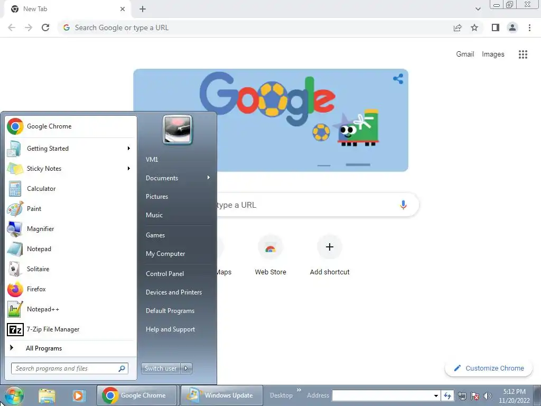The height and width of the screenshot is (406, 541).
Task: Open Games from Start menu
Action: coord(155,235)
